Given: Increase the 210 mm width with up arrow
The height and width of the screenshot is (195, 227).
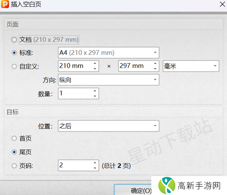Looking at the screenshot, I should pos(95,63).
